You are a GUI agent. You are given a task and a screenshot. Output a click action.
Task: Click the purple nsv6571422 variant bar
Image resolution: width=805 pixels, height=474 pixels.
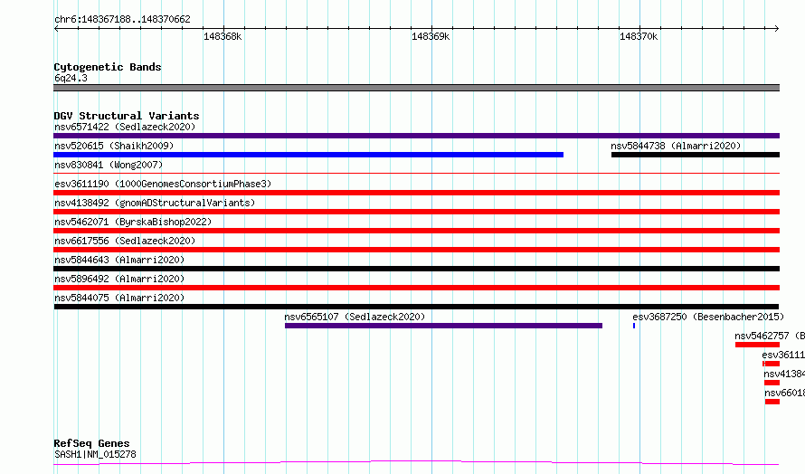(416, 136)
